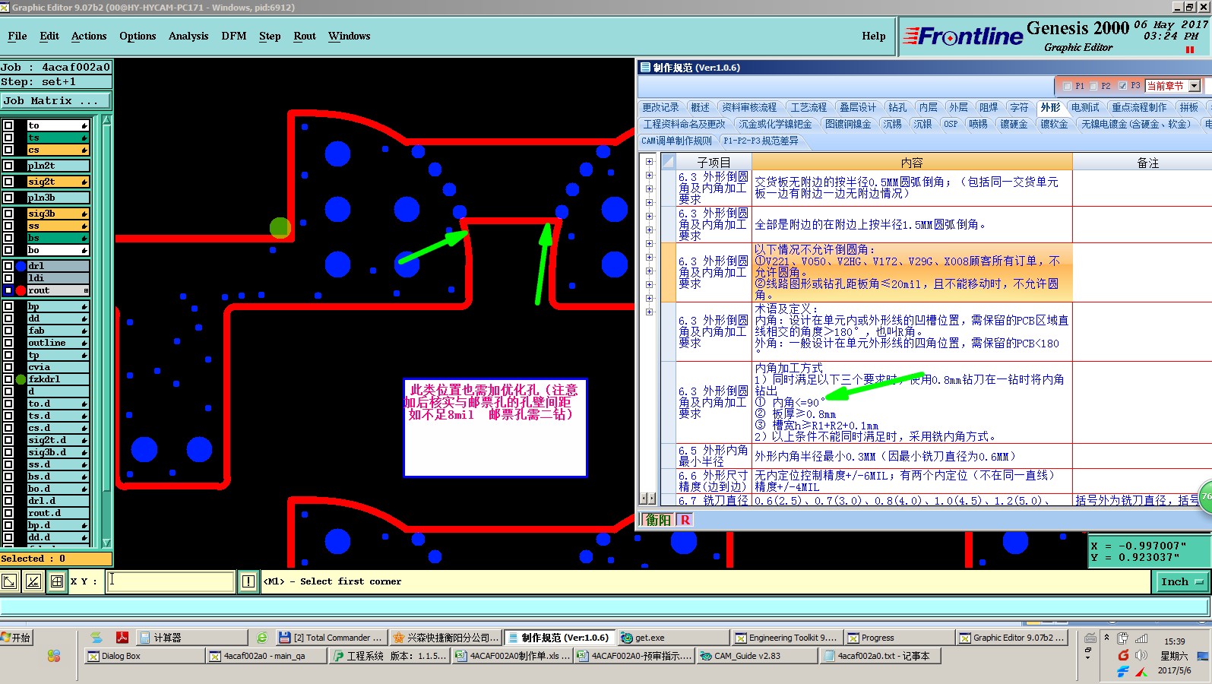
Task: Click the coordinate entry mode icon left of X Y
Action: (x=9, y=581)
